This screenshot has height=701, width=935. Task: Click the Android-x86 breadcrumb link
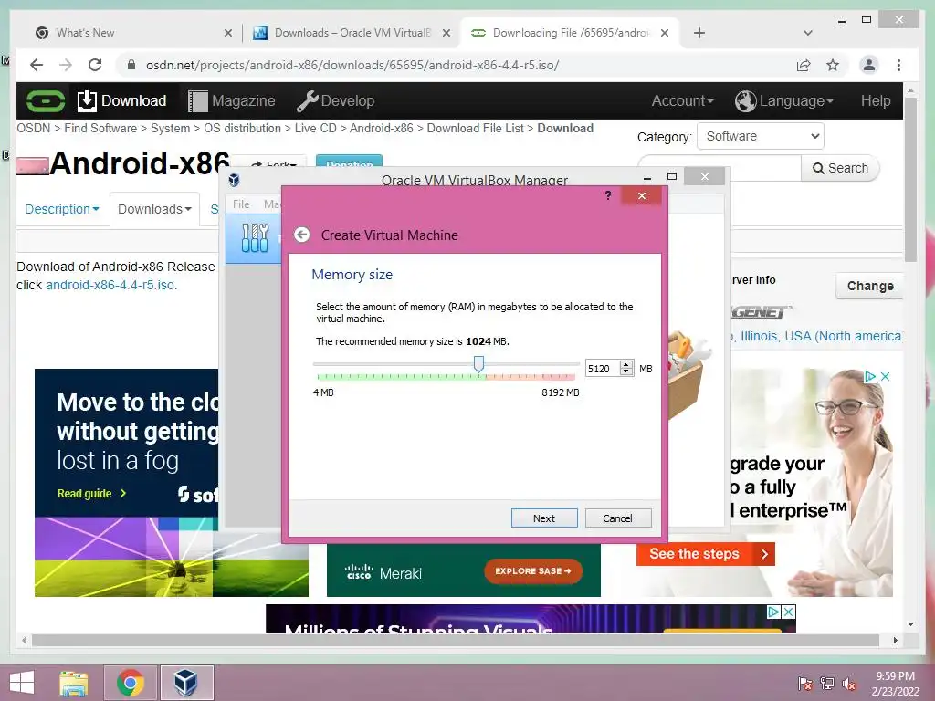click(x=381, y=128)
